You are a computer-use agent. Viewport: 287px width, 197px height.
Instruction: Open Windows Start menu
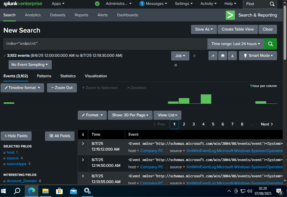3,191
